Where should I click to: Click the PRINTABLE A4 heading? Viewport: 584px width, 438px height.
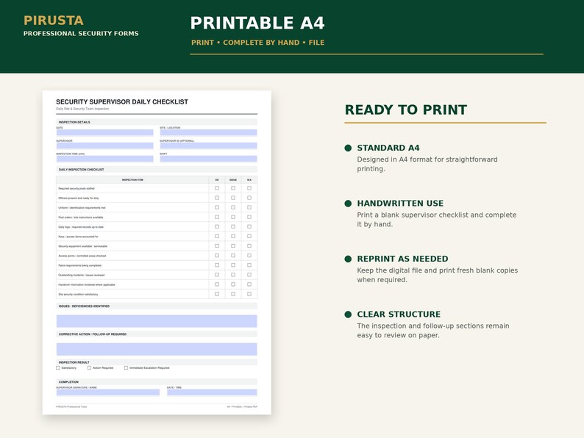coord(257,23)
